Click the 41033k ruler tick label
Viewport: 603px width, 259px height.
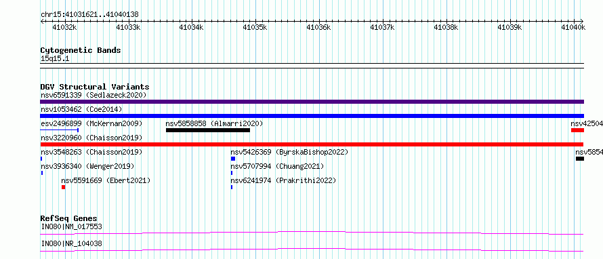pos(129,27)
